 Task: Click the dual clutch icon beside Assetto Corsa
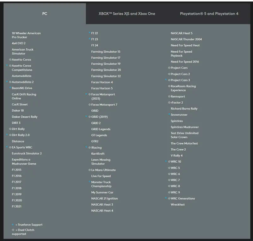(10, 60)
